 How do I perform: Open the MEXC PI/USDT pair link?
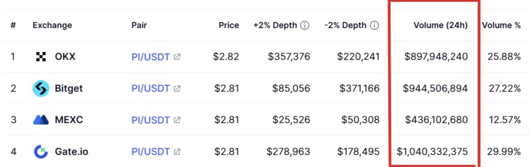151,120
